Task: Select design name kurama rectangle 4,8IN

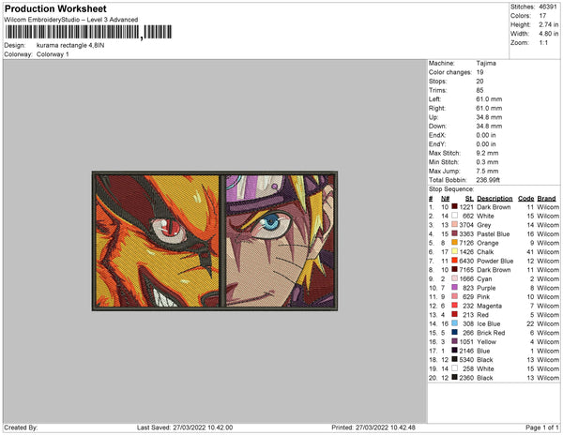Action: [70, 46]
